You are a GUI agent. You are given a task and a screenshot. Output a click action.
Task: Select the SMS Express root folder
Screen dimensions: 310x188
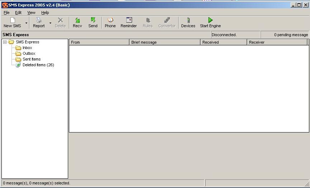[x=28, y=42]
